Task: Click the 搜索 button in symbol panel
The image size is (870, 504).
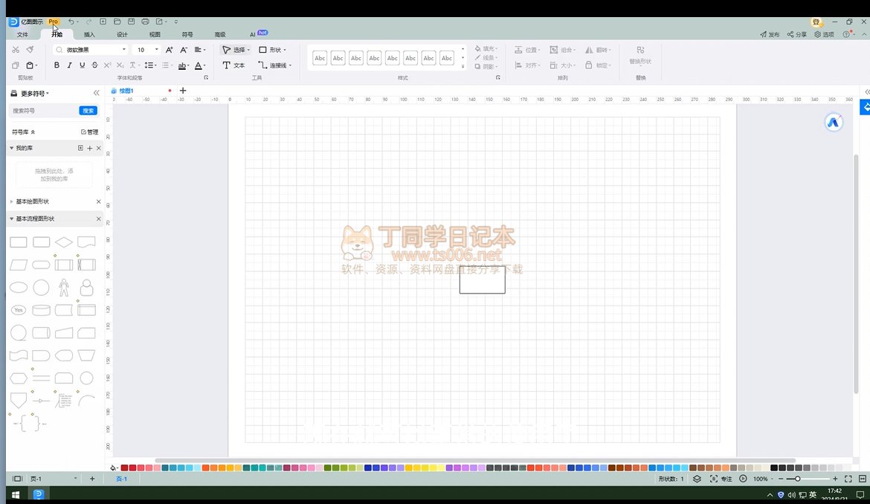Action: coord(88,111)
